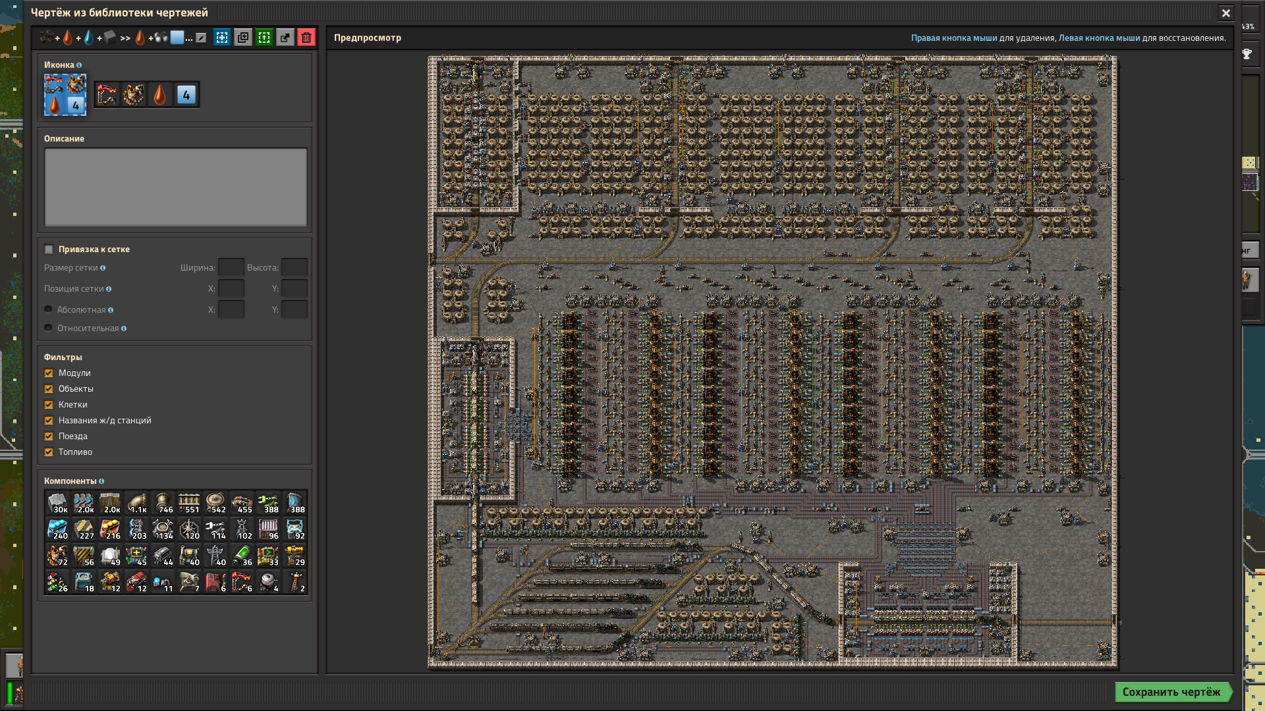Select the Относительная radio button
This screenshot has width=1265, height=711.
[x=48, y=328]
